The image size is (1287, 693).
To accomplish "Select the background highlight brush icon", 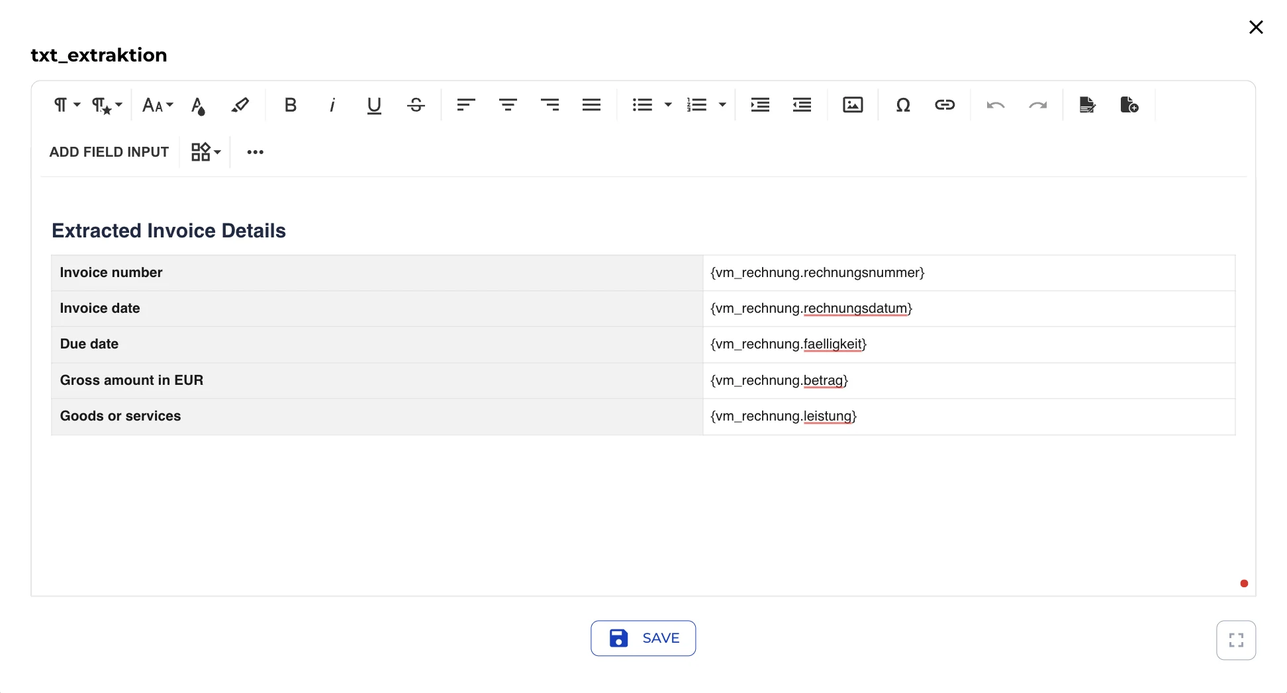I will pos(240,105).
